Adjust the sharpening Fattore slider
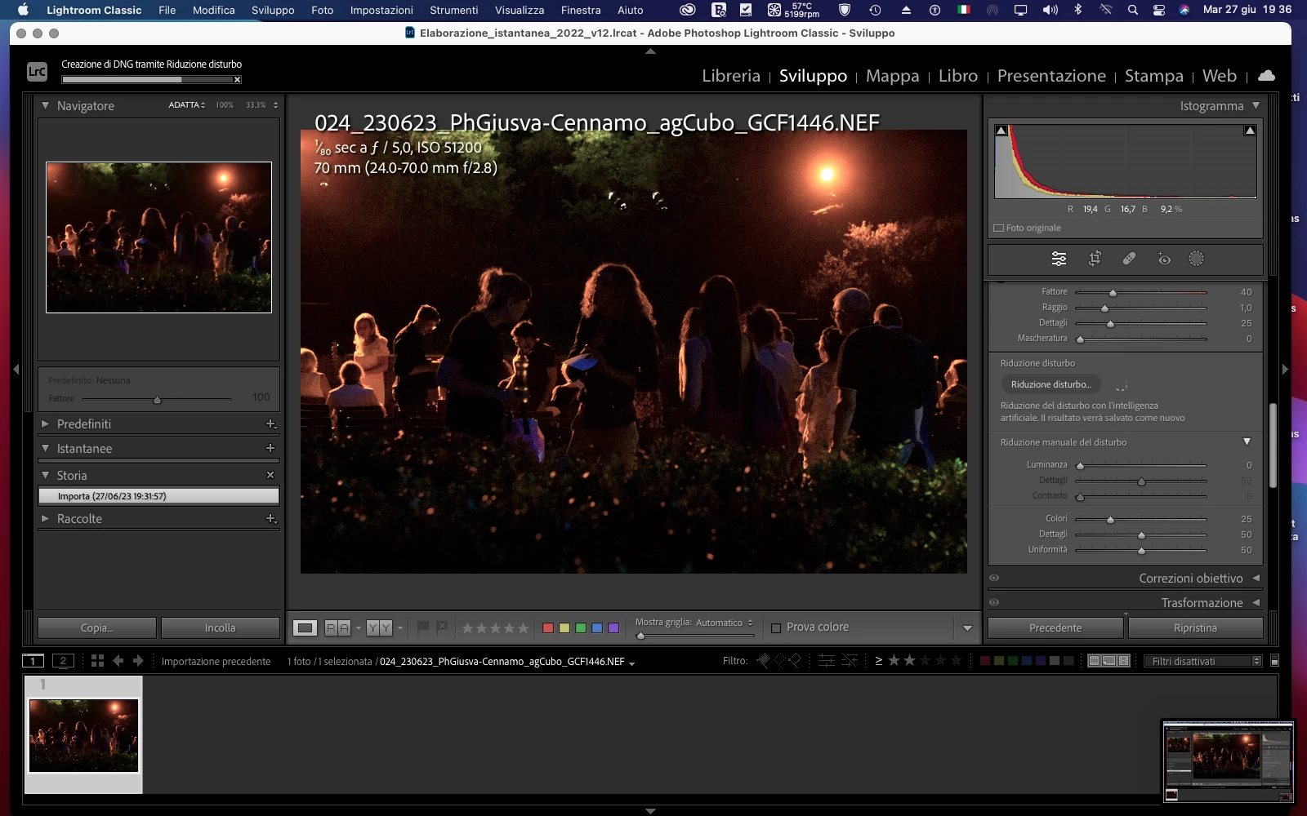The height and width of the screenshot is (816, 1307). pos(1113,292)
